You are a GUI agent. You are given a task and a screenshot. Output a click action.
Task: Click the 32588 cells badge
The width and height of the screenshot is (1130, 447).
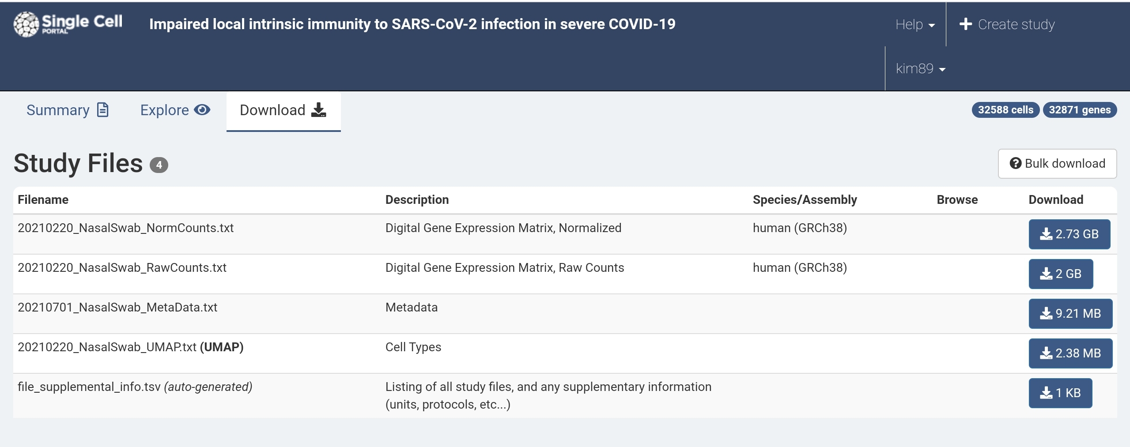coord(1005,110)
